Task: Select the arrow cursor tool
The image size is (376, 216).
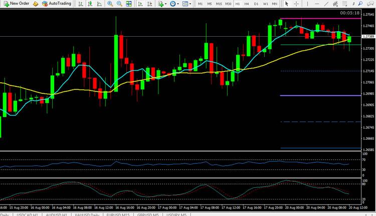Action: tap(287, 4)
